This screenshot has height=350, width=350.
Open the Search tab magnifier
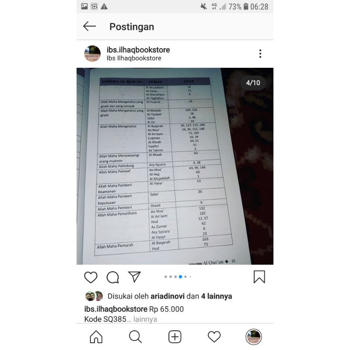point(135,336)
